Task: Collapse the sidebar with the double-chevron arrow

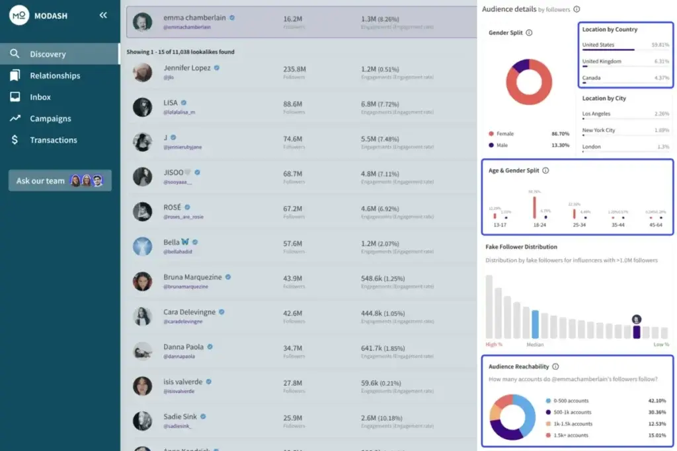Action: pyautogui.click(x=103, y=15)
